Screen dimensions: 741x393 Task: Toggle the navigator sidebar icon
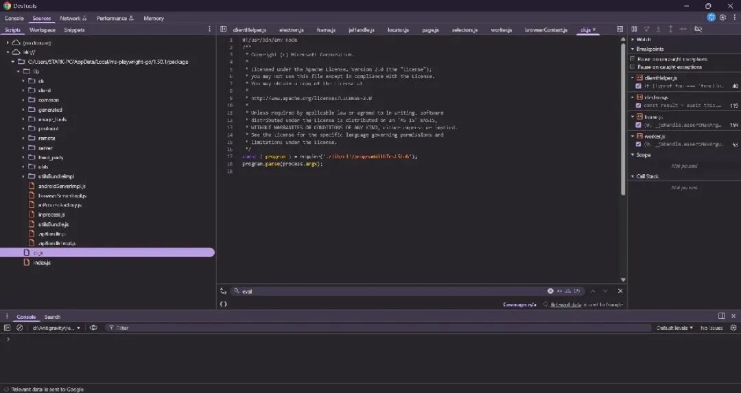(223, 29)
